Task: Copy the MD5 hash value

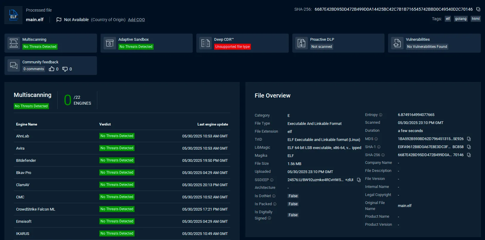Action: click(x=469, y=139)
